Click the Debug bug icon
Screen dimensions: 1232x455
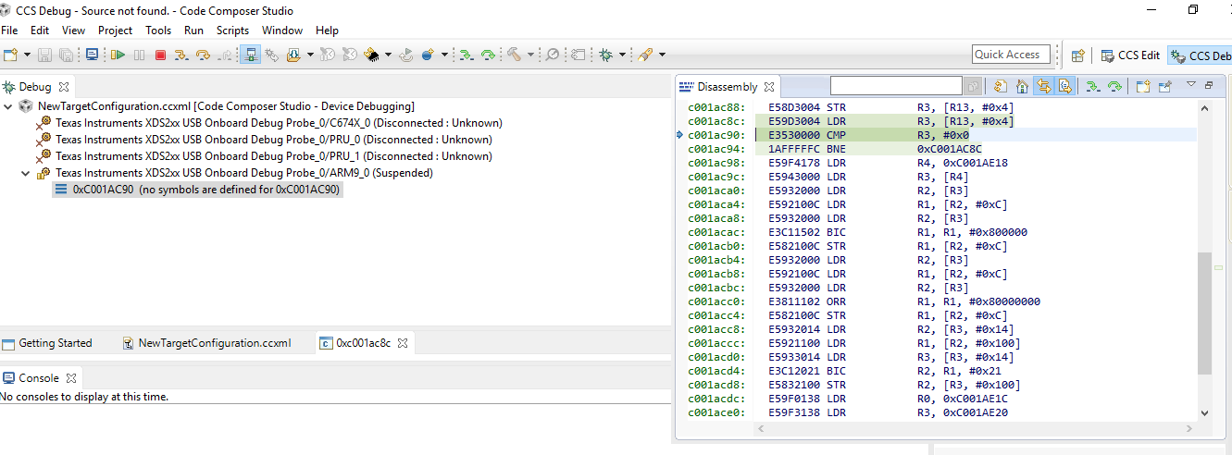point(605,55)
